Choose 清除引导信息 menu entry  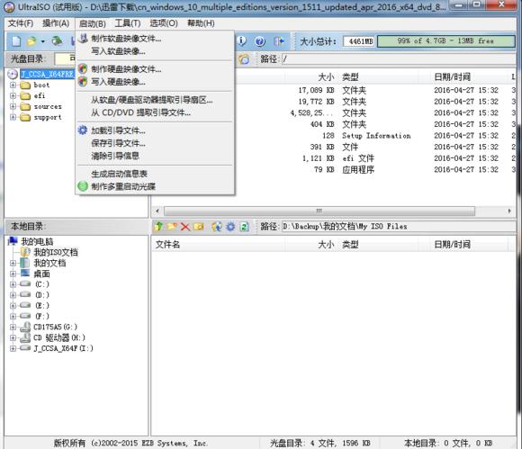pyautogui.click(x=155, y=156)
